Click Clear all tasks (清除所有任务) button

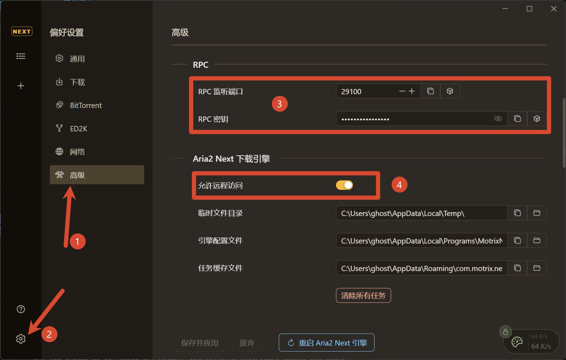coord(363,295)
